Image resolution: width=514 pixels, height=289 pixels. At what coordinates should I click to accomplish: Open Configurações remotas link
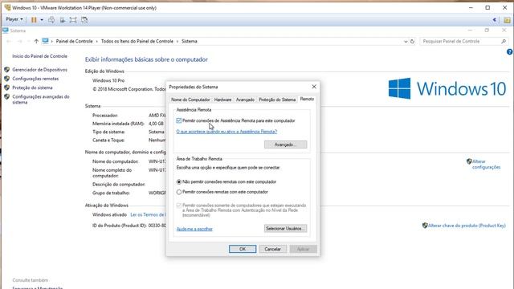(x=35, y=79)
